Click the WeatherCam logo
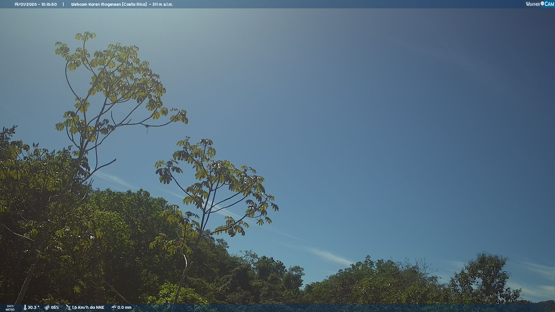 [539, 4]
